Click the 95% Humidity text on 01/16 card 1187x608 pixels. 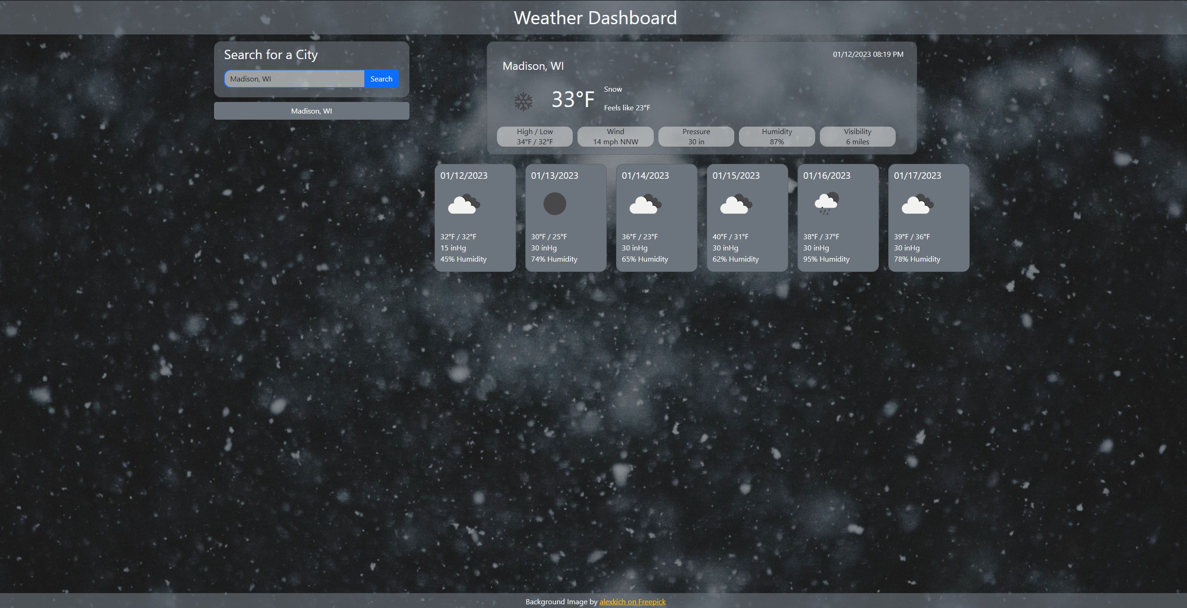pyautogui.click(x=826, y=259)
